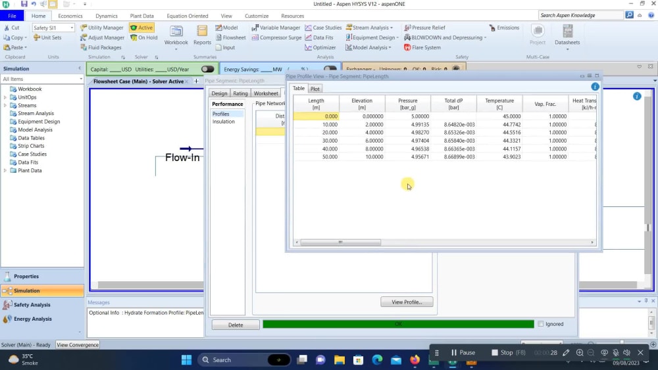Click the View Profile button
658x370 pixels.
[407, 302]
